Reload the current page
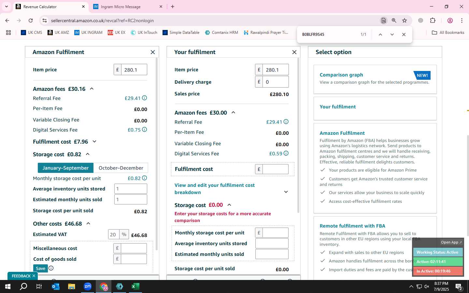 click(x=31, y=21)
